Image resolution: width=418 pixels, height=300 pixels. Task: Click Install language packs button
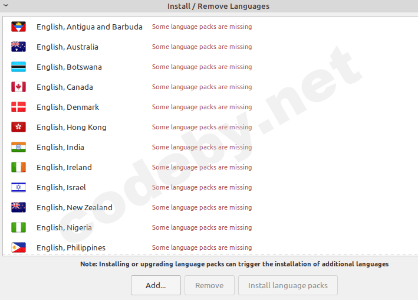(288, 285)
